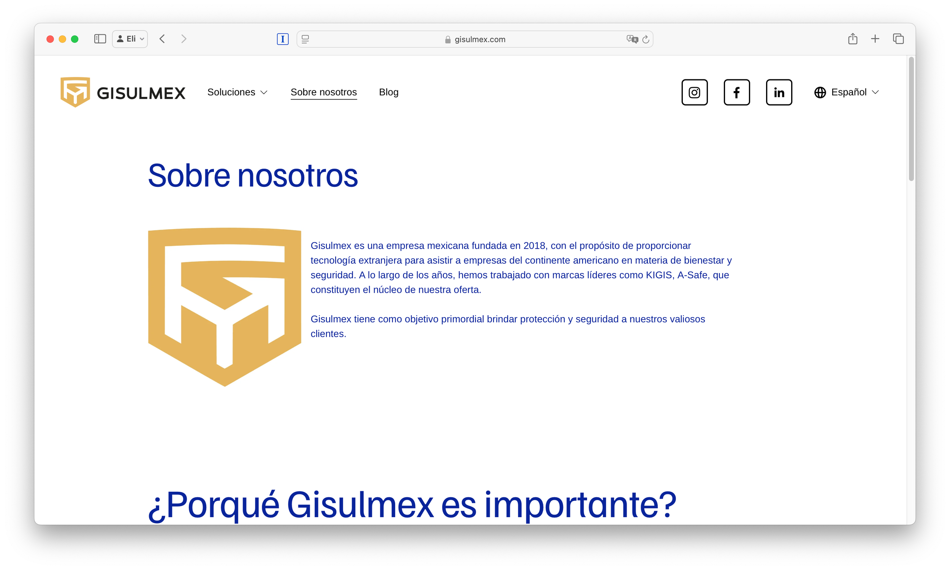The height and width of the screenshot is (570, 950).
Task: Toggle the Safari sidebar
Action: pos(100,39)
